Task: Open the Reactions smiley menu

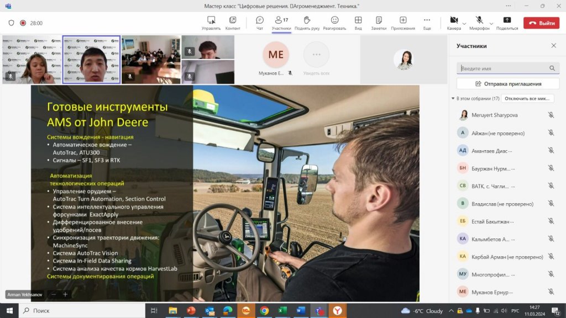Action: pyautogui.click(x=334, y=22)
